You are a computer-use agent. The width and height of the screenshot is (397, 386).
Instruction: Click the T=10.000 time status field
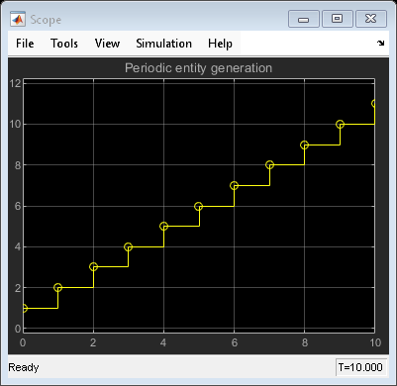(361, 367)
